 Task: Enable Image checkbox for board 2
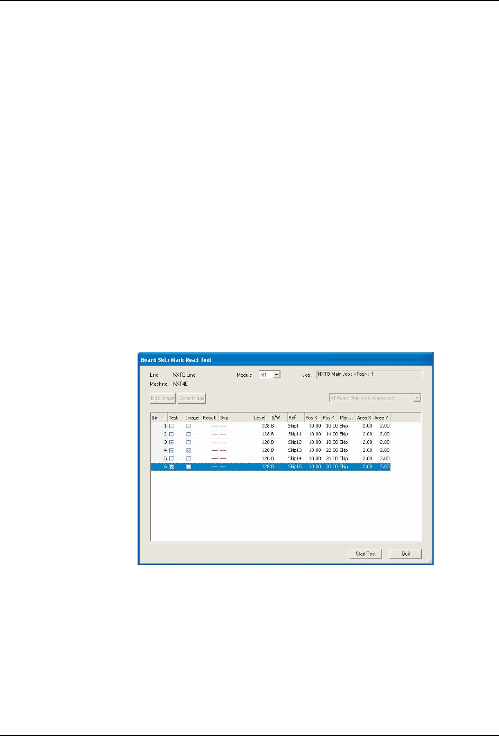188,434
